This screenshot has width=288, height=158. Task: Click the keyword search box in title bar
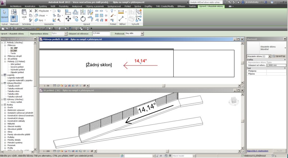click(206, 2)
